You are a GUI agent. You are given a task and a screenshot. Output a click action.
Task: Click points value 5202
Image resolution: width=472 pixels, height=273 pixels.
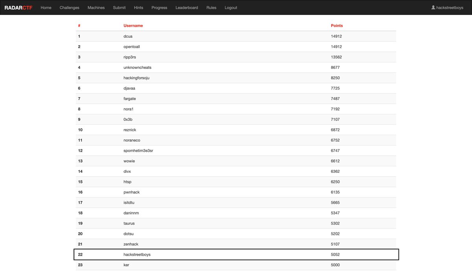(x=336, y=234)
